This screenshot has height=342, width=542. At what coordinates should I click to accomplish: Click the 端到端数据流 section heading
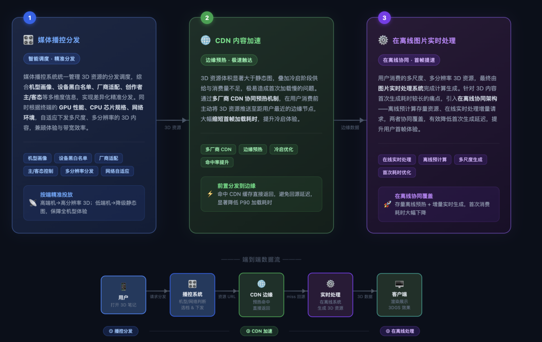(x=261, y=259)
